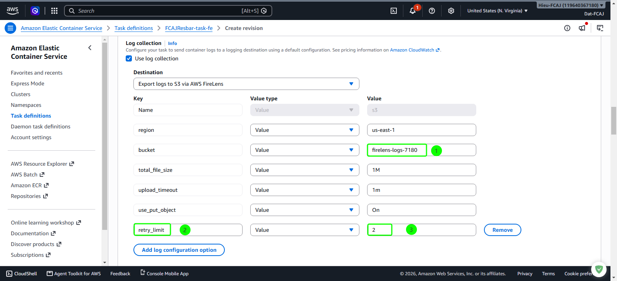Open the Amazon Q icon in header

35,11
